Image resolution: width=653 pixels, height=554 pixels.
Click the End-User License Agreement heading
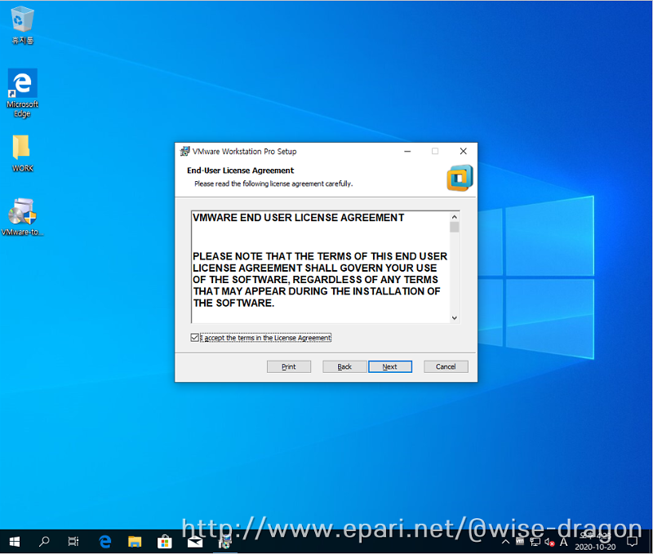coord(240,171)
